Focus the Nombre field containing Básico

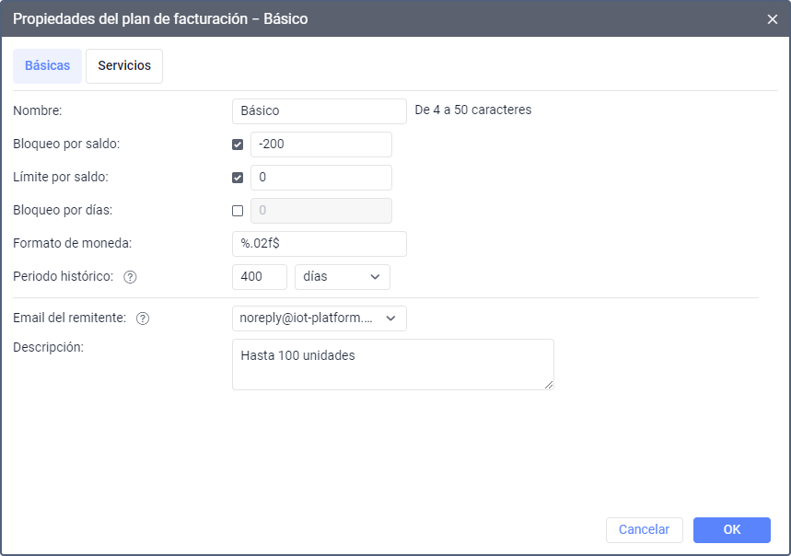pyautogui.click(x=320, y=111)
